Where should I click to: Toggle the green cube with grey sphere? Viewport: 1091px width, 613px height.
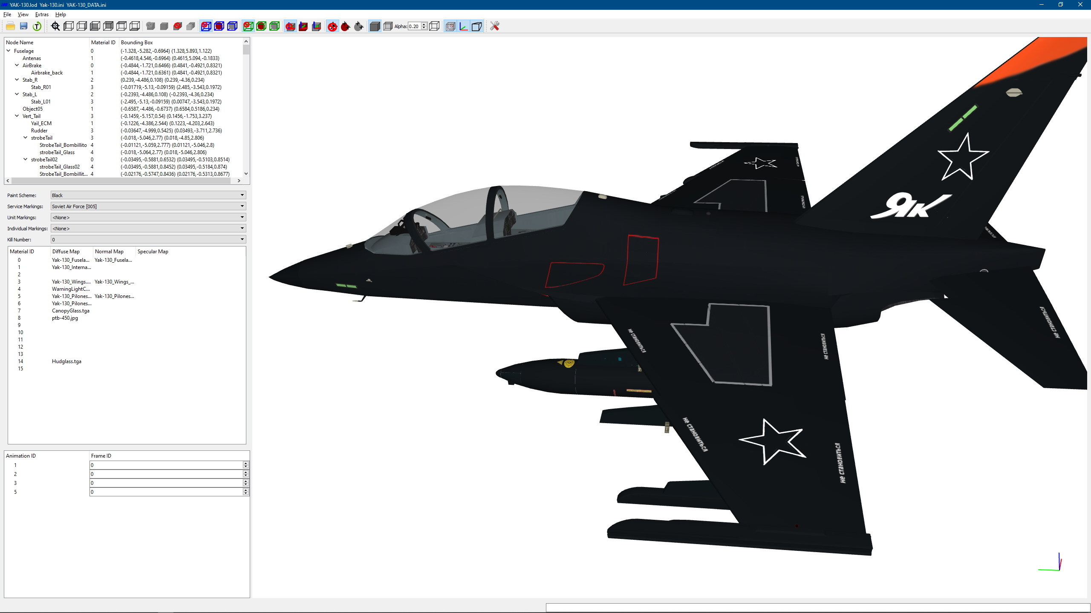(x=274, y=26)
